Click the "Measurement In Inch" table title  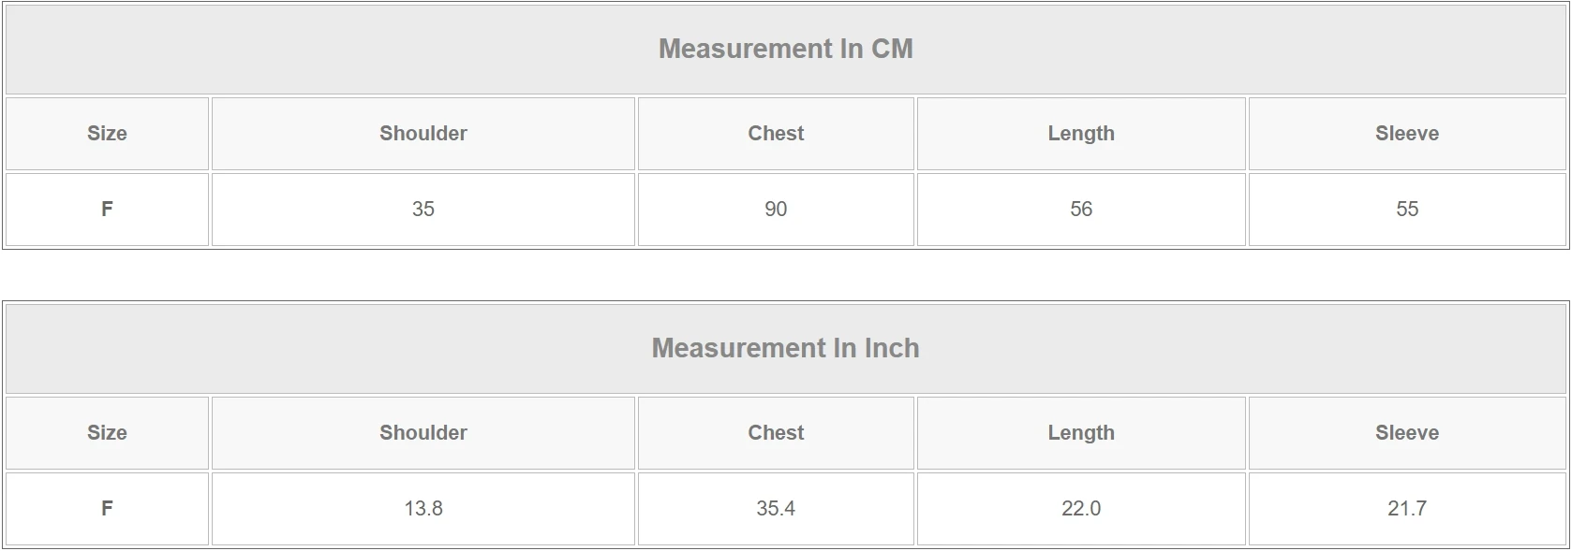(x=785, y=348)
